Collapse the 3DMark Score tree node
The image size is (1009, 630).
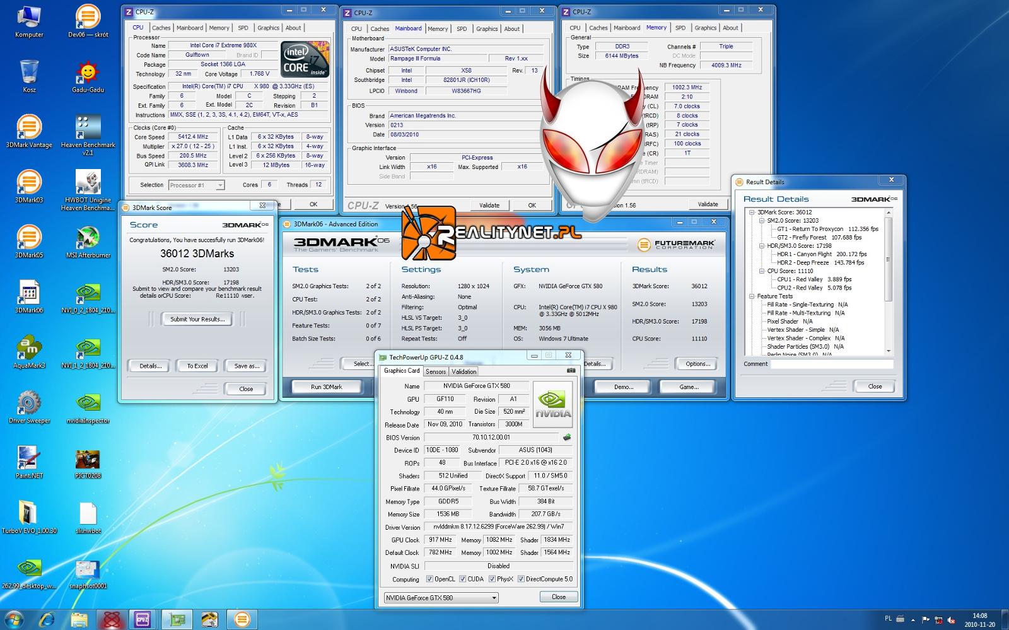coord(752,213)
